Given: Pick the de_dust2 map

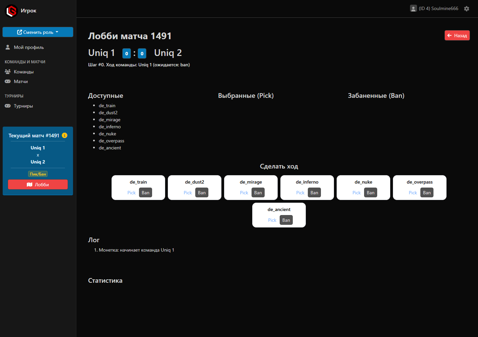Looking at the screenshot, I should pos(188,193).
